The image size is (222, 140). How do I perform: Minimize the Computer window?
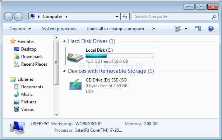pos(189,7)
